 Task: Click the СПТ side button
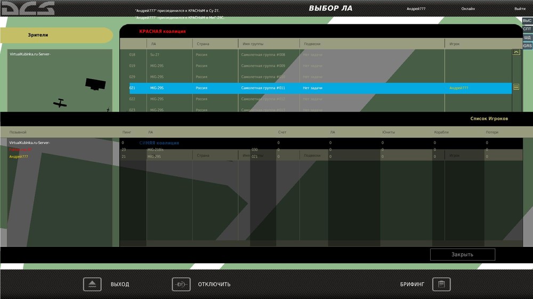coord(527,29)
